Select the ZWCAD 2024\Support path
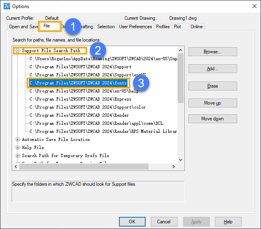 pyautogui.click(x=80, y=67)
